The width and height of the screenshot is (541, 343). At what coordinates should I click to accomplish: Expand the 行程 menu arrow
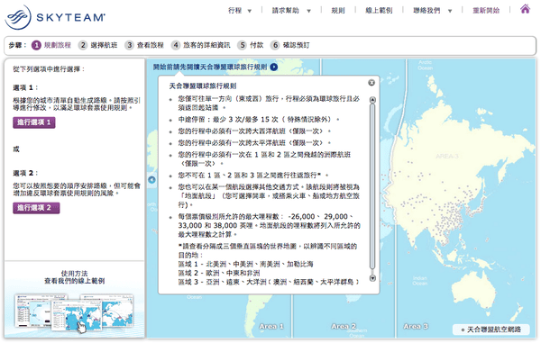pyautogui.click(x=250, y=11)
